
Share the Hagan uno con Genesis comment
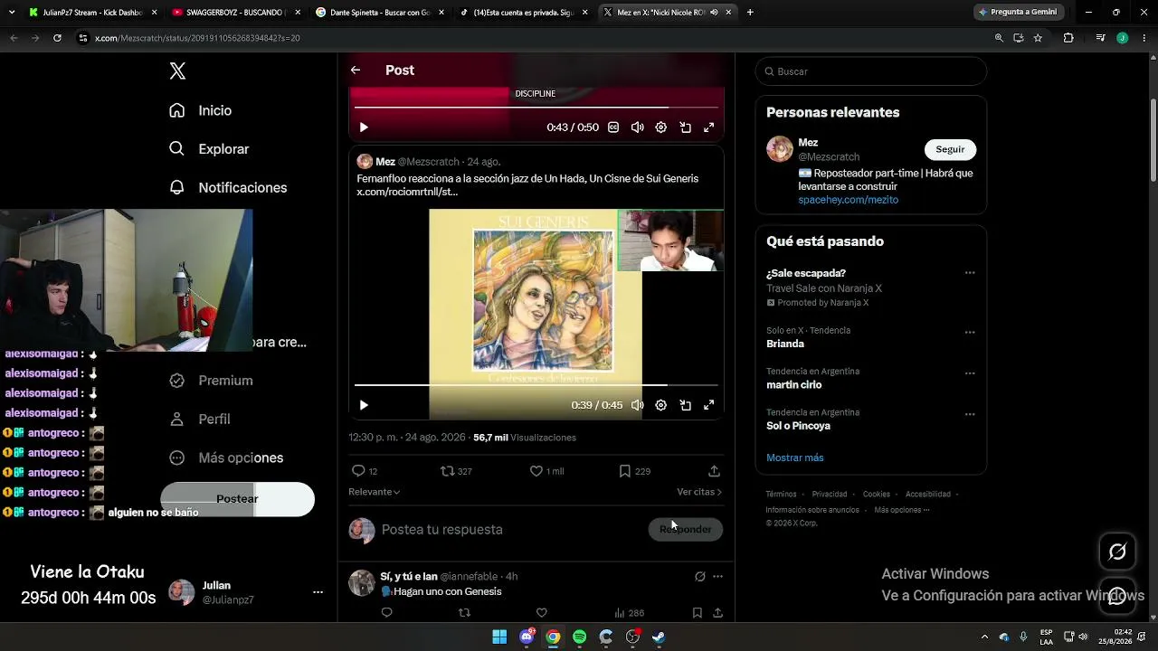click(x=717, y=613)
